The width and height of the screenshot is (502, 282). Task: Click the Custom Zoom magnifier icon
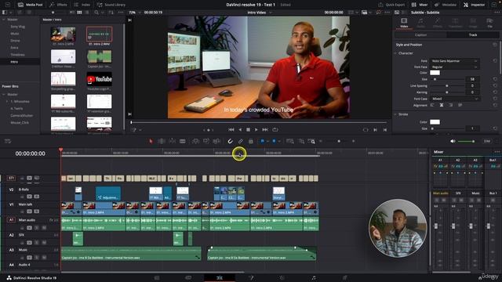(x=311, y=141)
